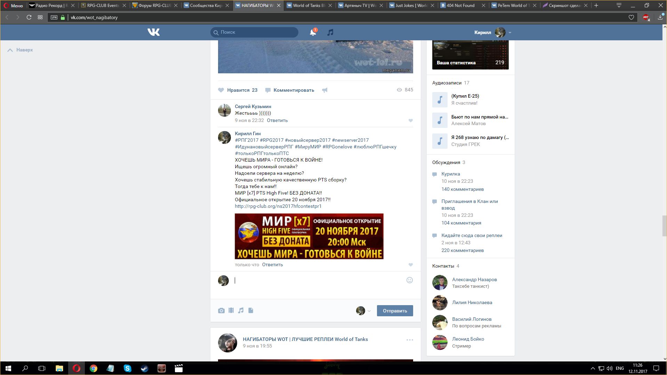Open the Курилка discussion

(451, 174)
